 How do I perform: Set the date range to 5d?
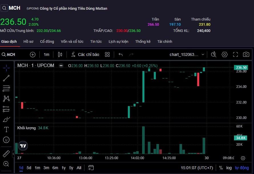coord(29,168)
